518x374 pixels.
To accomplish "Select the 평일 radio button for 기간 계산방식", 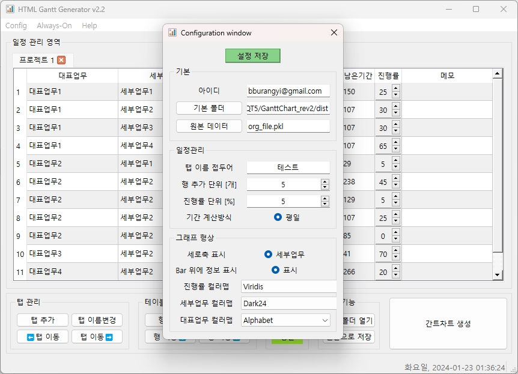I will [x=278, y=217].
